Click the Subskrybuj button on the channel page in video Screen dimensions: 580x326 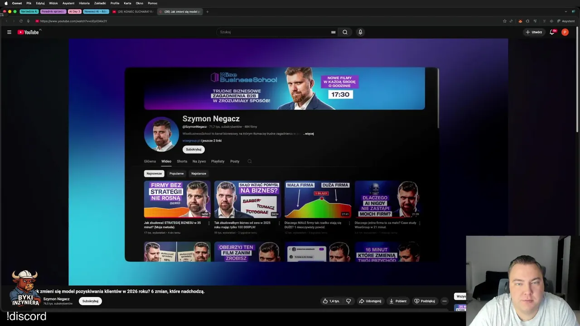(x=193, y=149)
